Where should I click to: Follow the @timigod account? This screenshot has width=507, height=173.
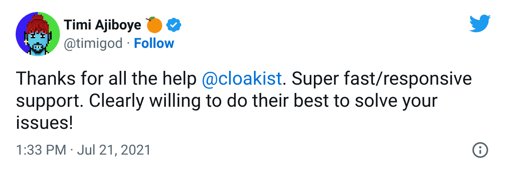[154, 43]
